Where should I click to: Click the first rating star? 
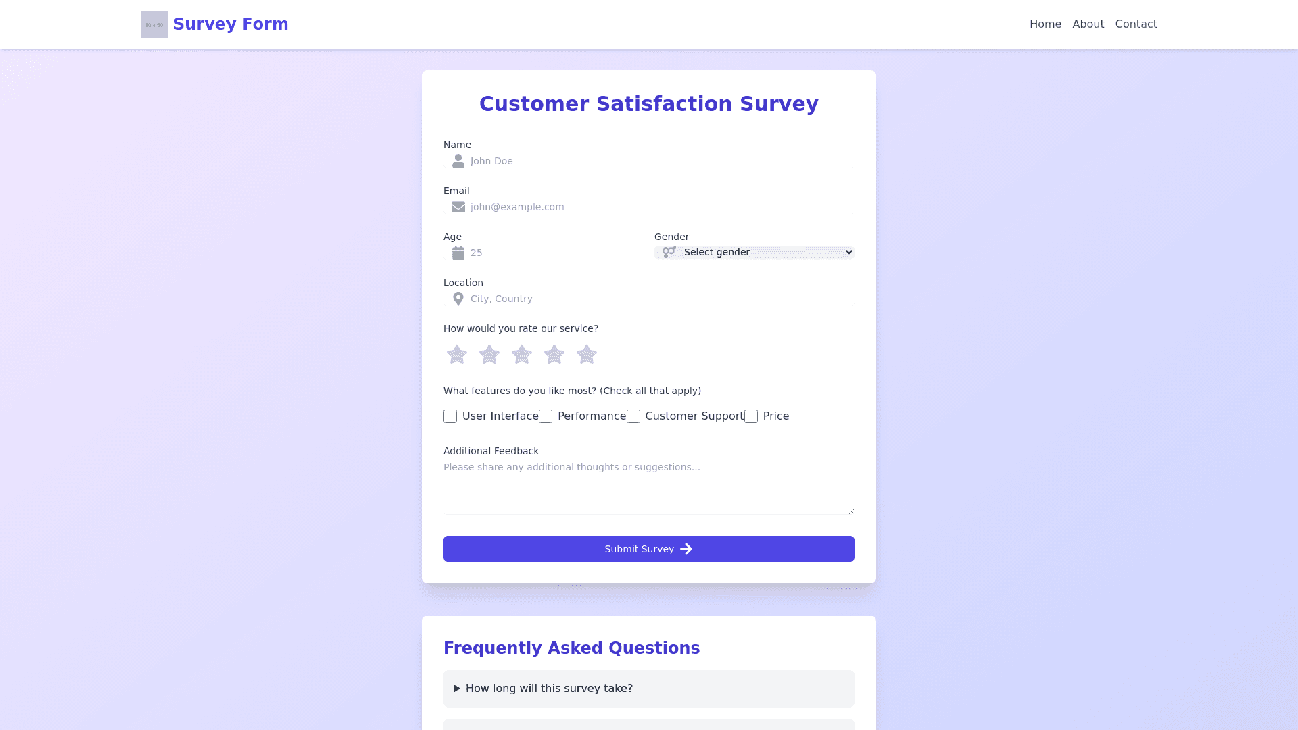457,354
